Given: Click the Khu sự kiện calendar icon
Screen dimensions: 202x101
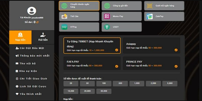Looking at the screenshot, I should click(x=17, y=71).
